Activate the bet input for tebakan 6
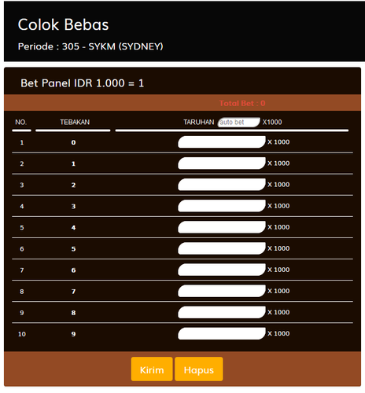The image size is (365, 393). click(x=222, y=270)
